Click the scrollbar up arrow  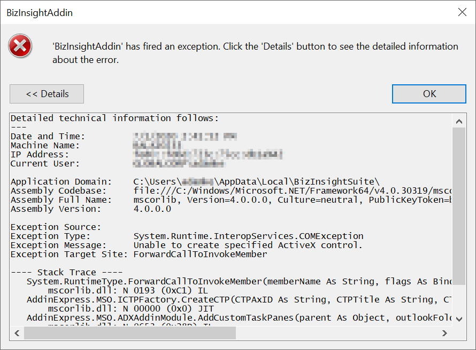459,121
